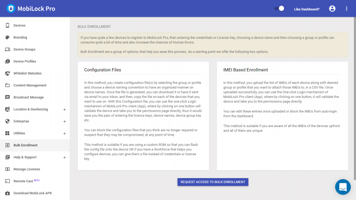This screenshot has width=356, height=200.
Task: Expand the Location & Geofencing section
Action: (64, 109)
